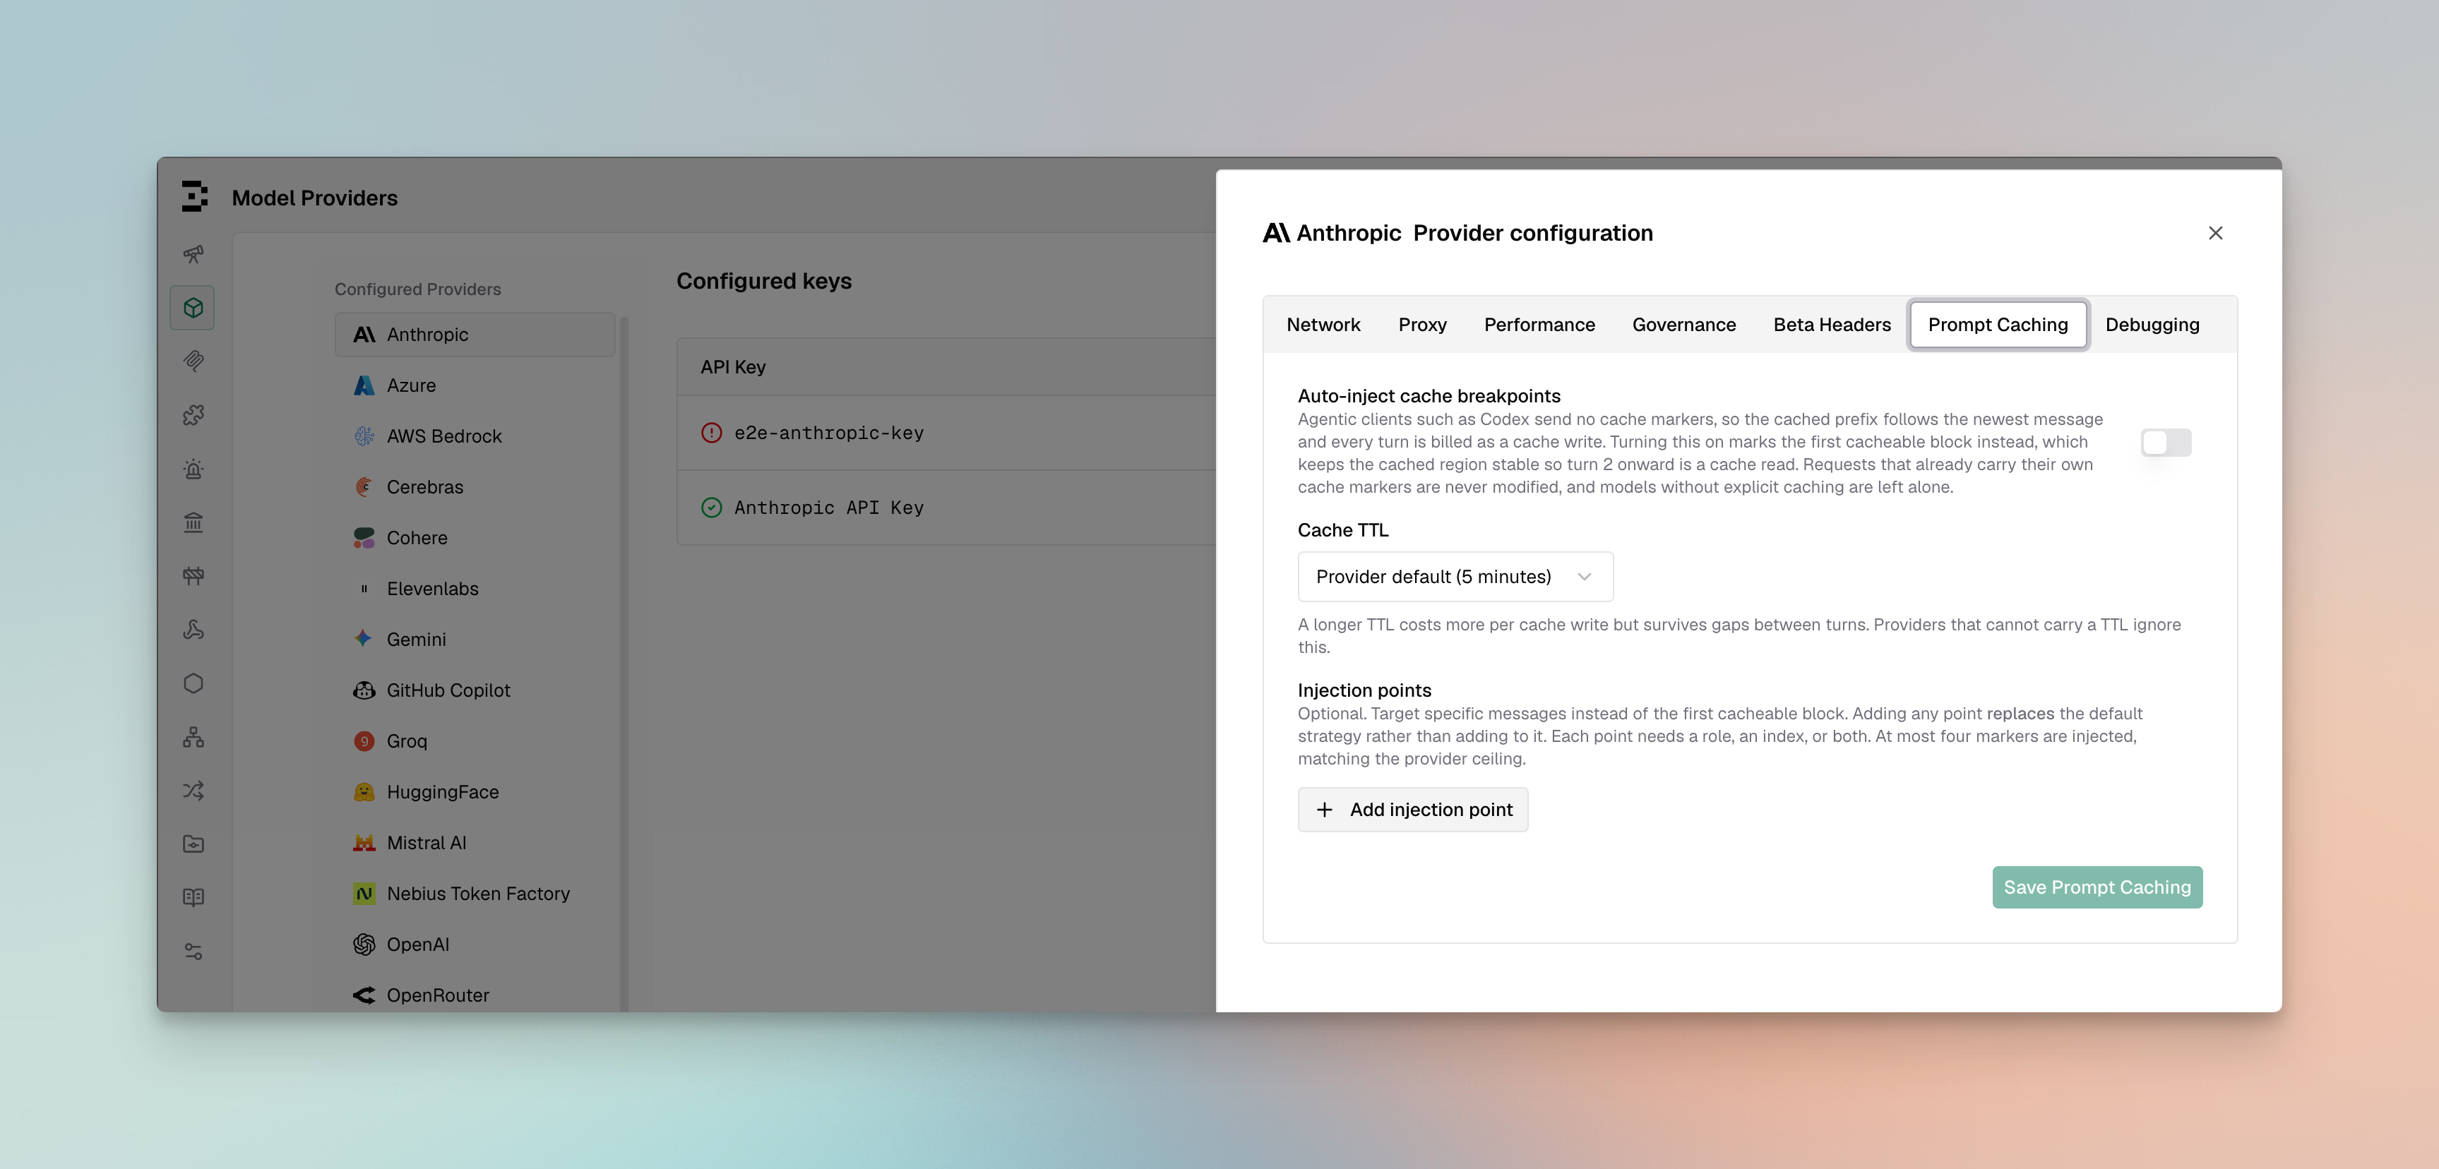Click the app logo in top-left corner
The image size is (2439, 1169).
pyautogui.click(x=194, y=197)
